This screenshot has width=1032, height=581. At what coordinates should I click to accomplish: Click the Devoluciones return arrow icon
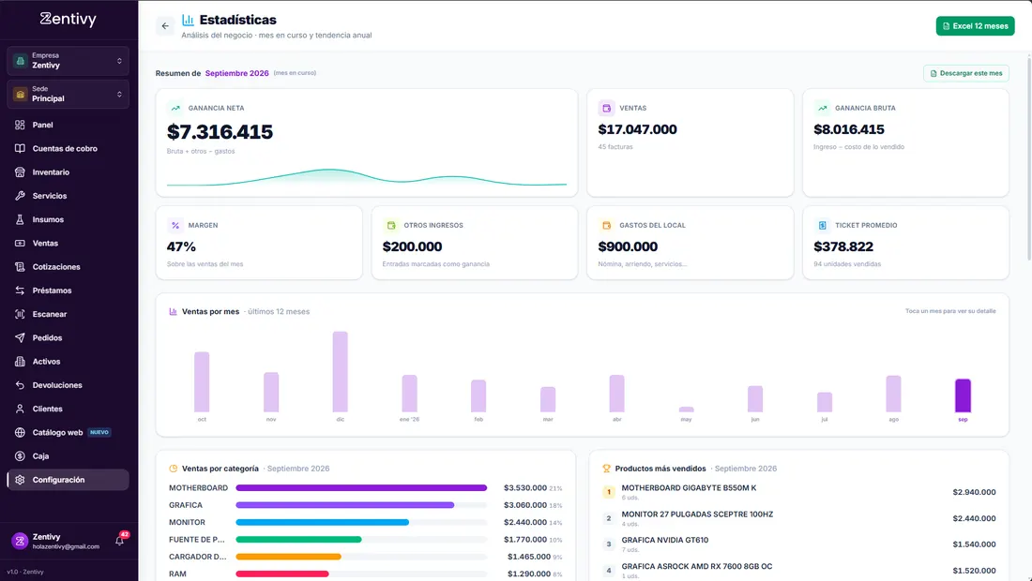tap(20, 385)
